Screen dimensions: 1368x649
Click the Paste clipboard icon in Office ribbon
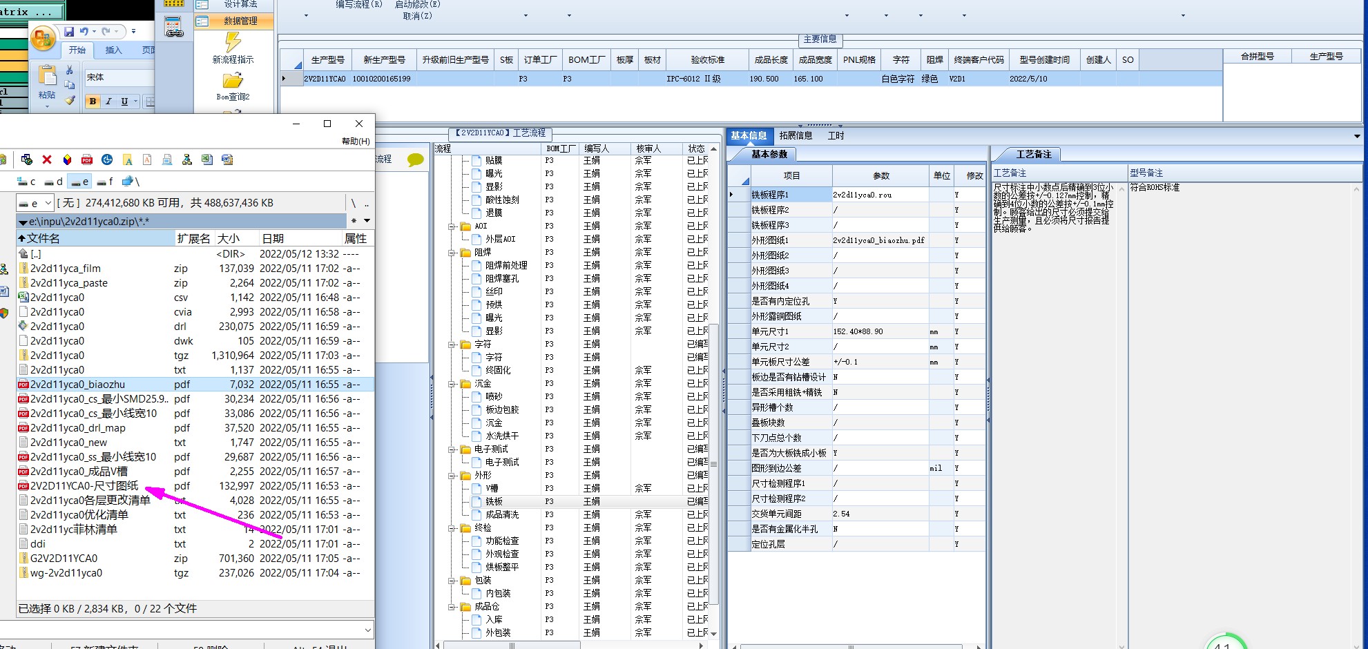pyautogui.click(x=47, y=76)
